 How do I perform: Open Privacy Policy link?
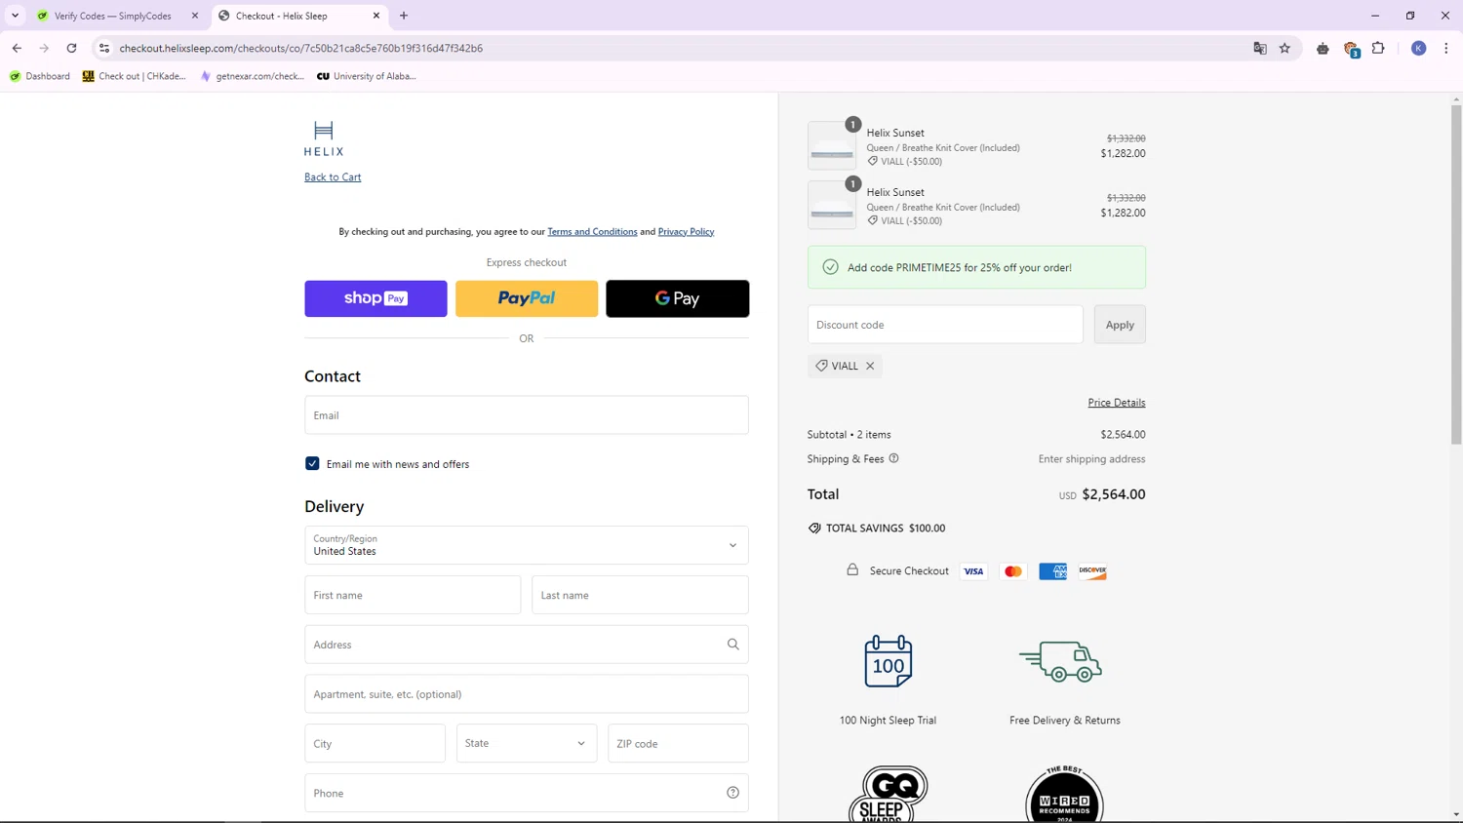point(686,231)
